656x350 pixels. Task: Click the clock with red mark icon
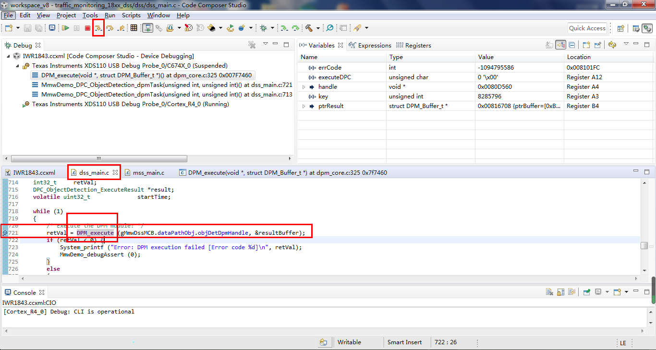point(188,28)
